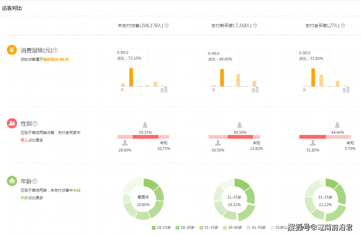Click the stacked coins icon under 支付老买家 chart
This screenshot has height=235, width=361.
pyautogui.click(x=346, y=90)
